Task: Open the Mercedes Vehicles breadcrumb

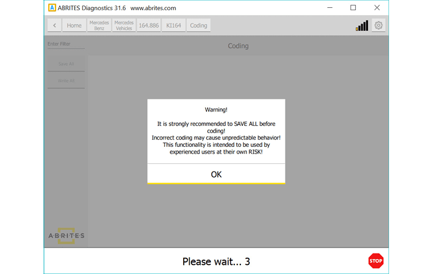Action: [124, 25]
